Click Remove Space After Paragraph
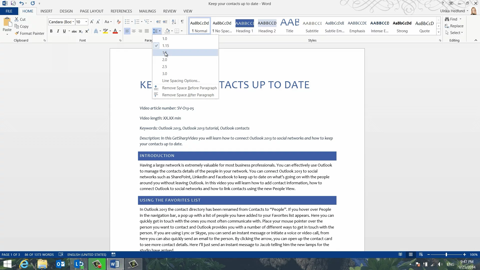The height and width of the screenshot is (270, 480). (x=188, y=95)
